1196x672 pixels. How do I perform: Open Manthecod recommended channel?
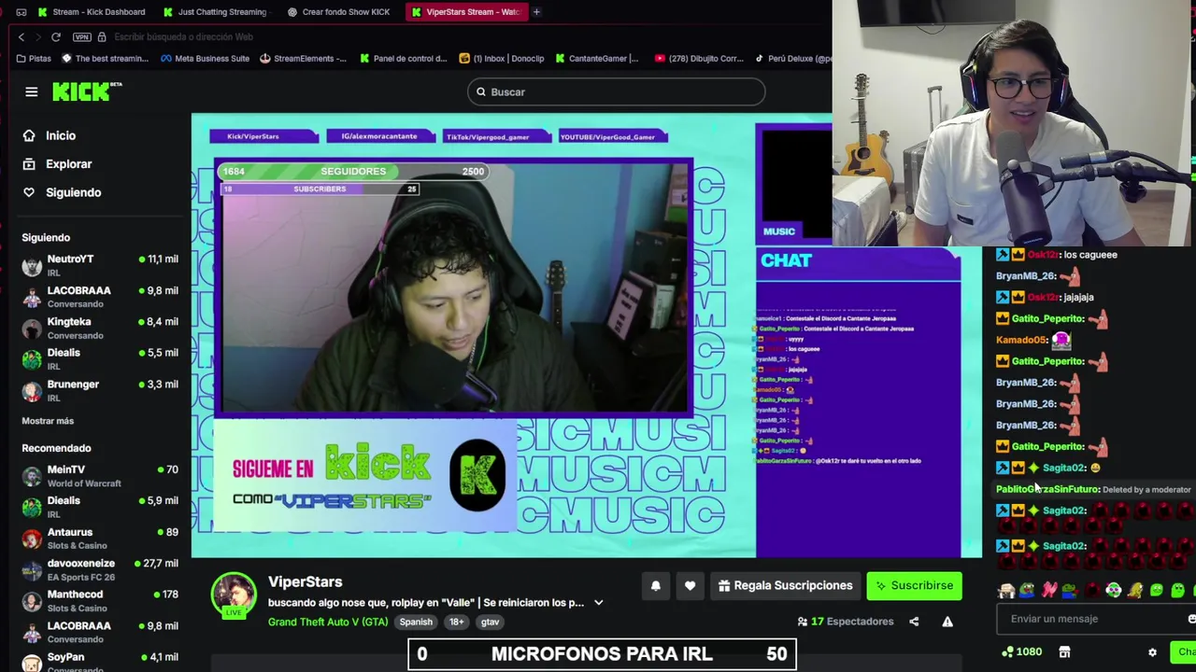[x=100, y=600]
